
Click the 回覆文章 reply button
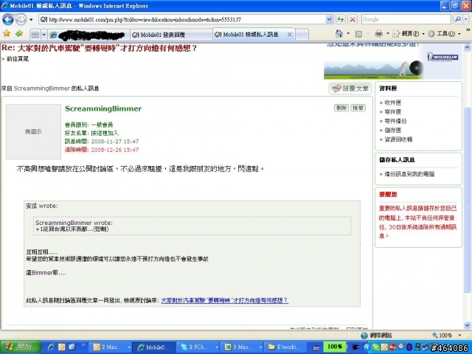(x=350, y=88)
